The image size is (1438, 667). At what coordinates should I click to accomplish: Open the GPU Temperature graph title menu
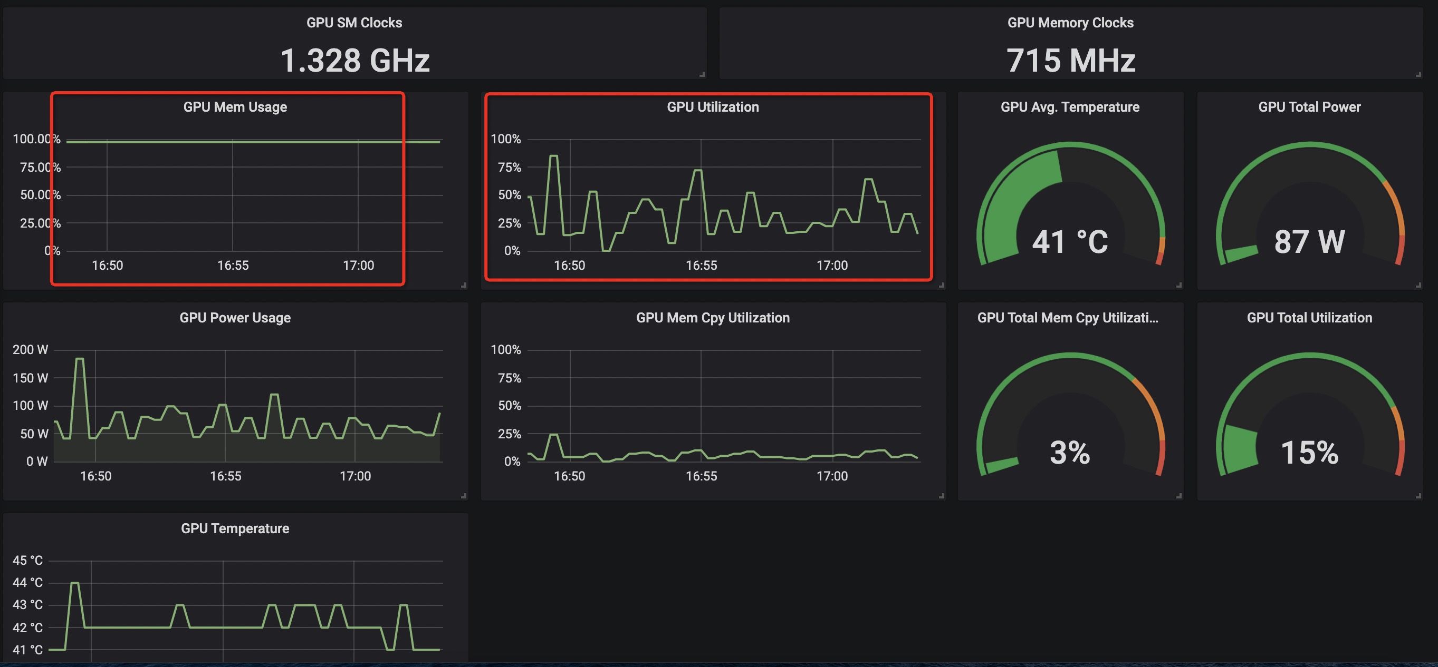point(235,528)
